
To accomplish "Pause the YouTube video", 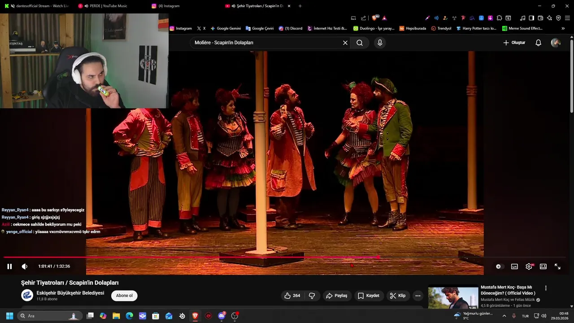I will click(9, 266).
